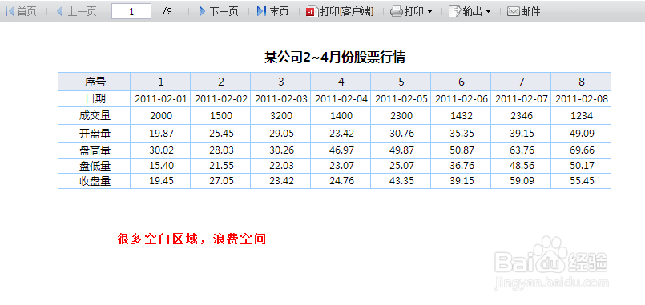Select the 收盘量 row label

pos(95,181)
